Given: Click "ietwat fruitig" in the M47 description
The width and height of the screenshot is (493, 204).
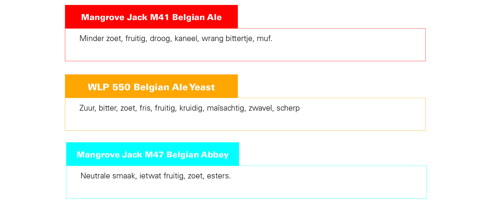Looking at the screenshot, I should point(162,176).
